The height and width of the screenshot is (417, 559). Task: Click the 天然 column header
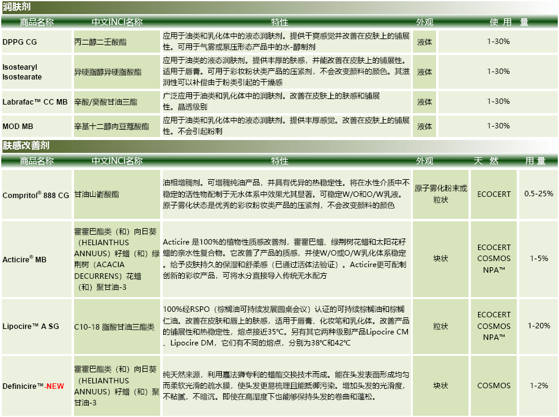coord(486,161)
